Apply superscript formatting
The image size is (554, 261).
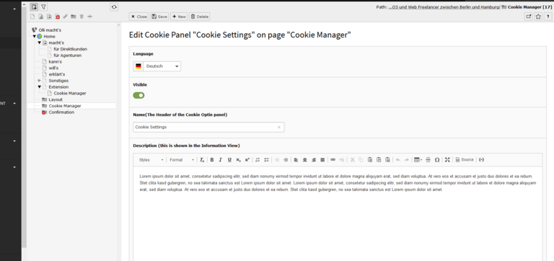tap(247, 159)
